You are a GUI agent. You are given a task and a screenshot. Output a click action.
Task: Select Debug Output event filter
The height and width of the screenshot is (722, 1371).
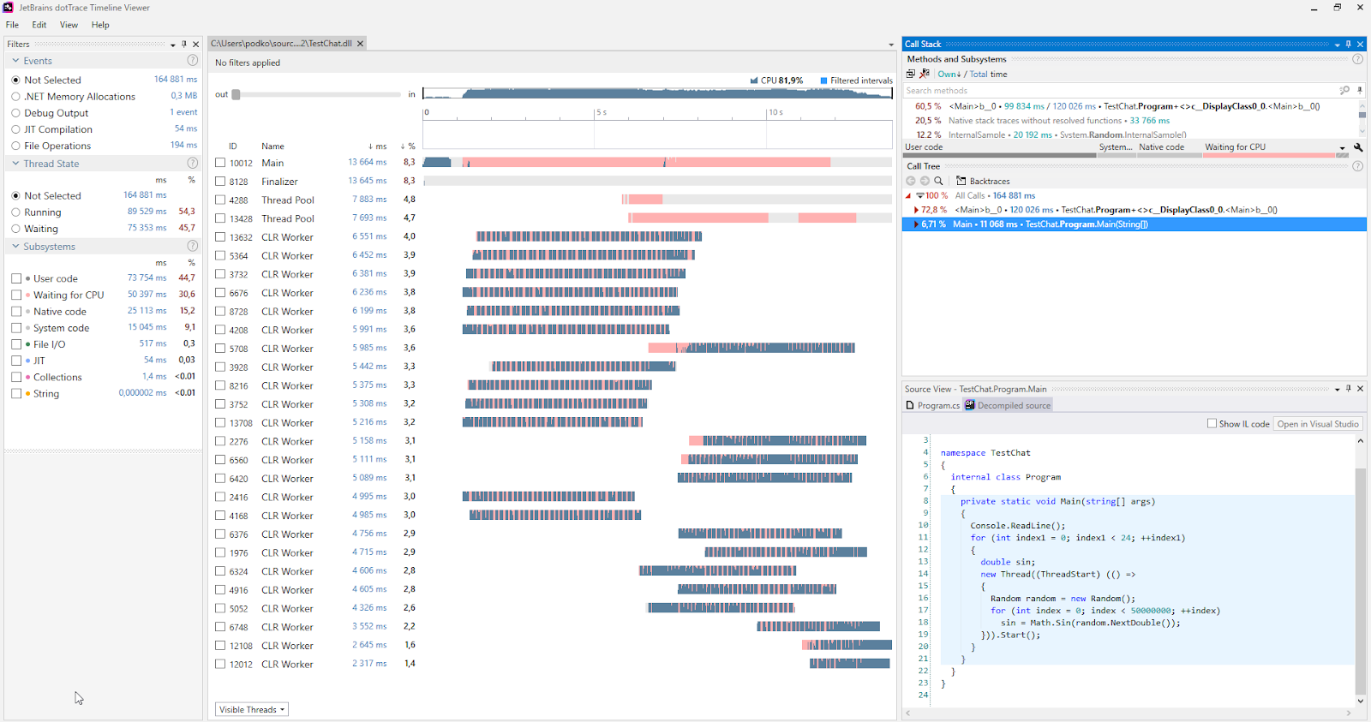(x=15, y=113)
